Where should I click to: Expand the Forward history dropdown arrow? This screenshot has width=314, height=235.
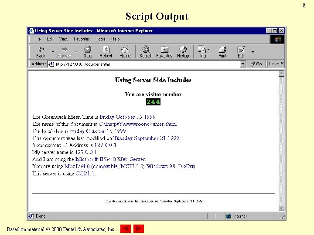tap(76, 52)
